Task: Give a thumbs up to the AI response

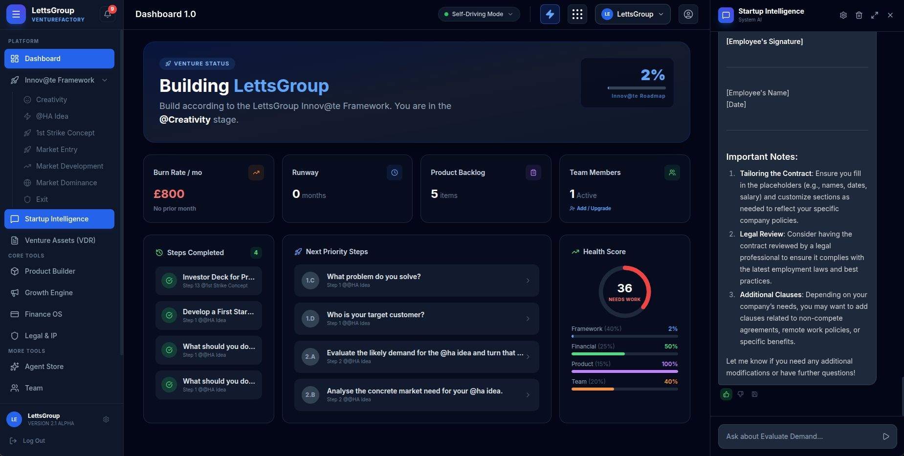Action: [726, 394]
